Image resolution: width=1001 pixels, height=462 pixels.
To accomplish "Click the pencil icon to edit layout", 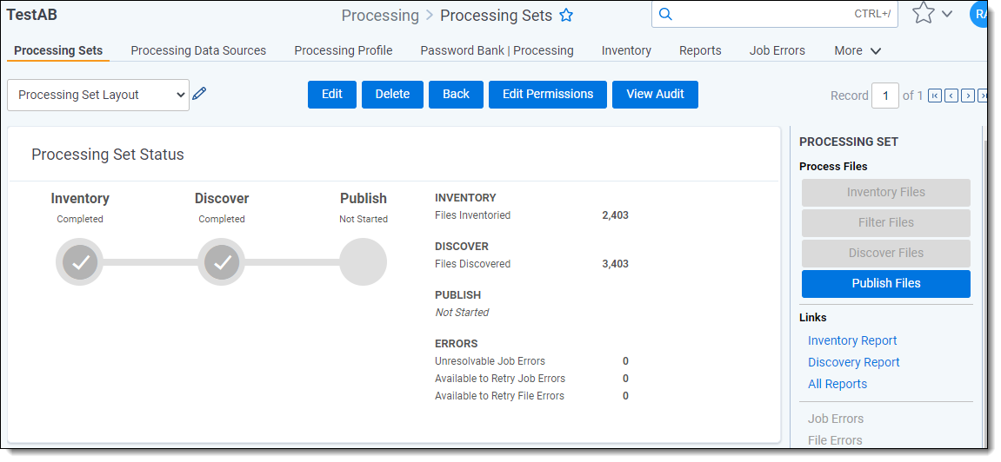I will coord(199,94).
